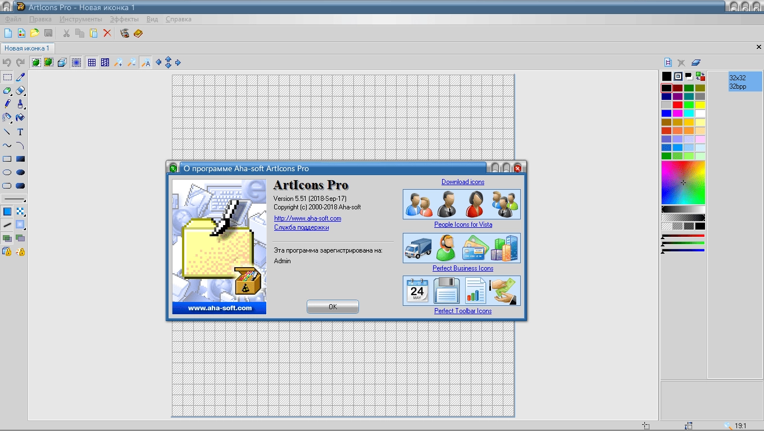Toggle the patterned grid button next to grid
764x431 pixels.
(105, 63)
